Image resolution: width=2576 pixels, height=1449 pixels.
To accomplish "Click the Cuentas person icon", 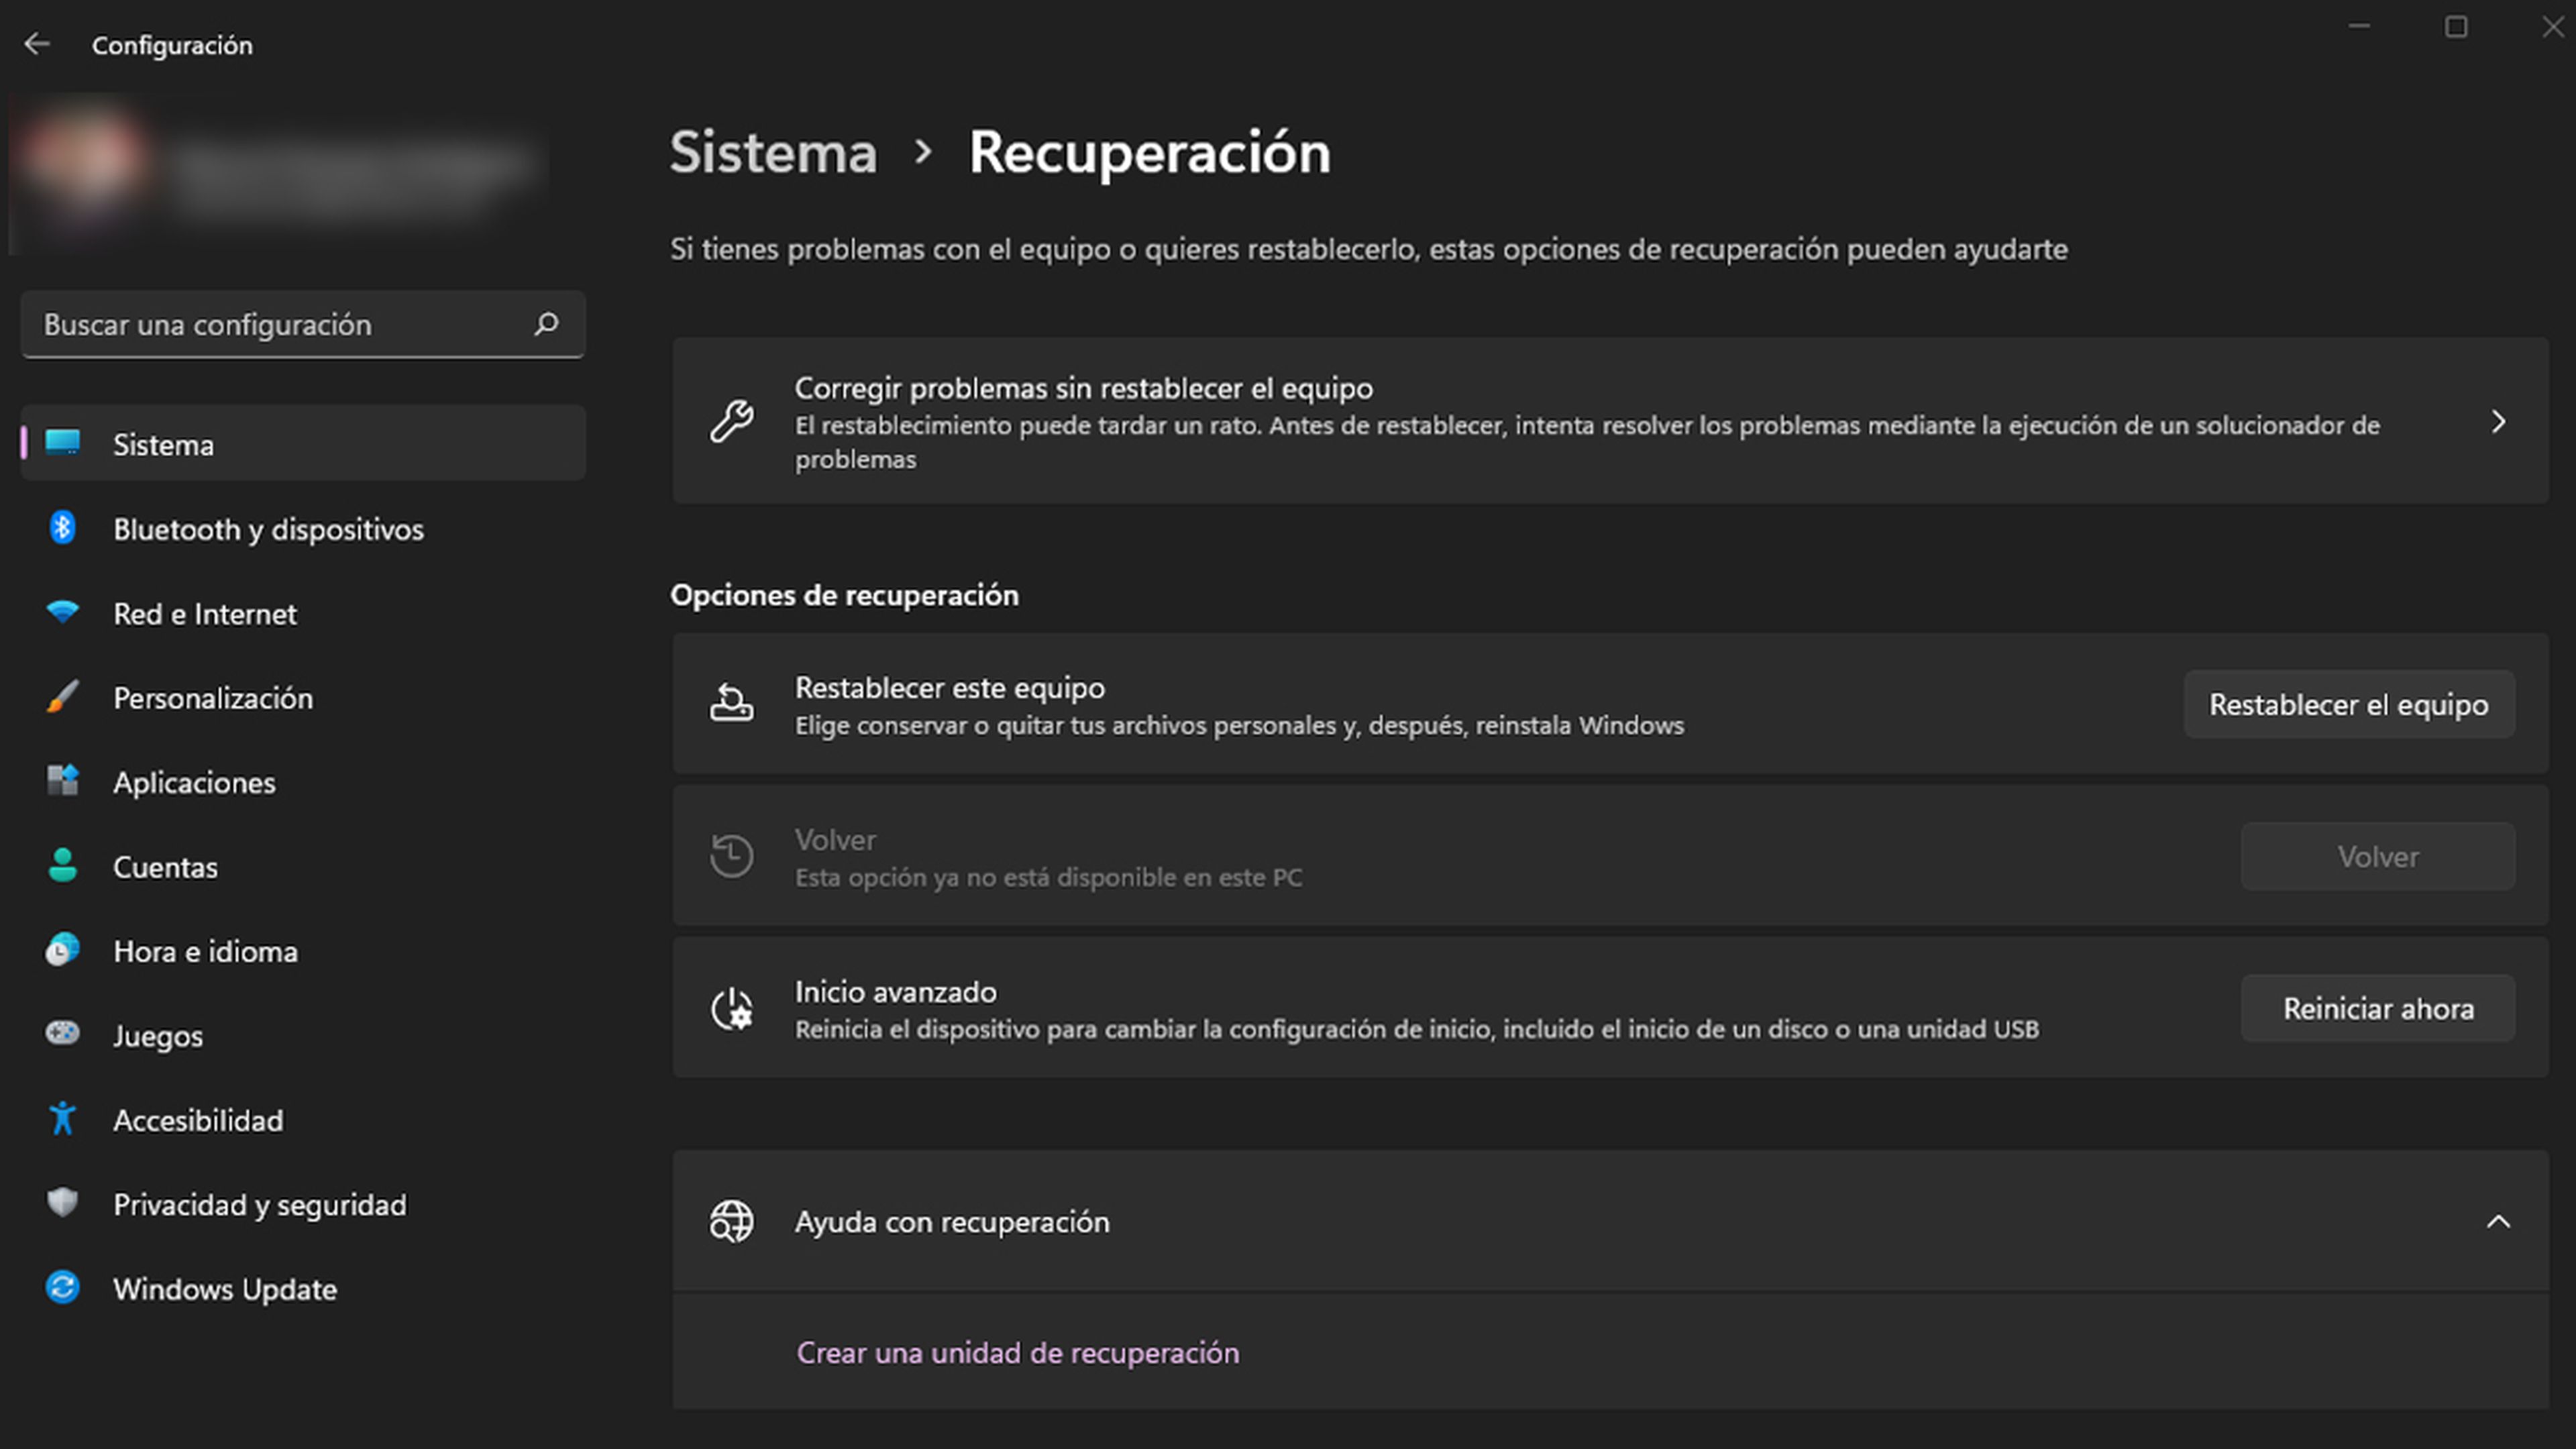I will [x=62, y=865].
